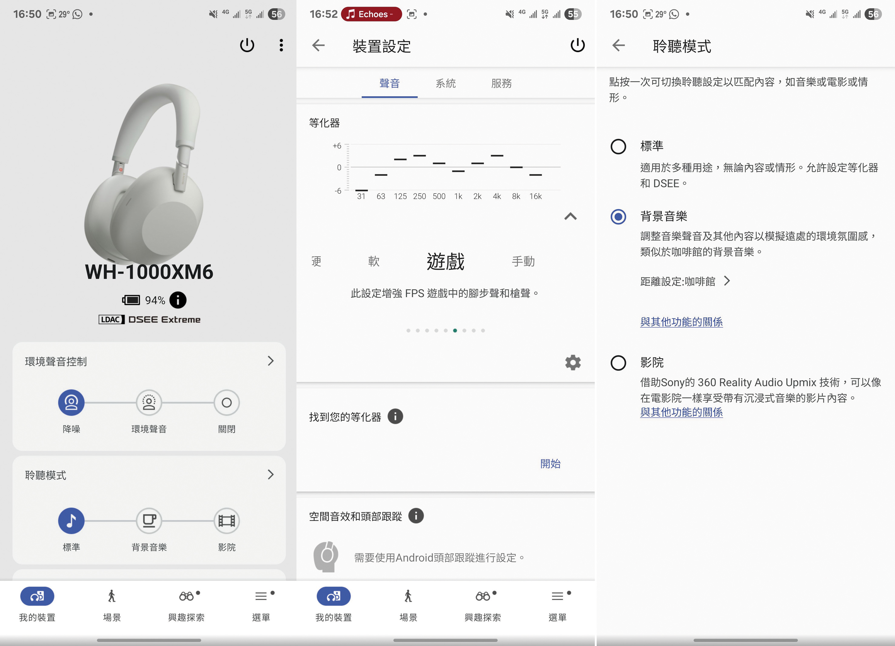Adjust the 1k equalizer band
The height and width of the screenshot is (646, 895).
tap(458, 171)
